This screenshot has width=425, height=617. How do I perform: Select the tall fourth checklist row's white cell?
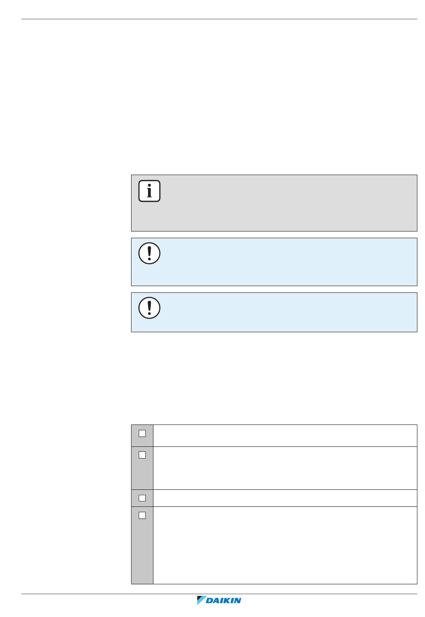tap(285, 545)
